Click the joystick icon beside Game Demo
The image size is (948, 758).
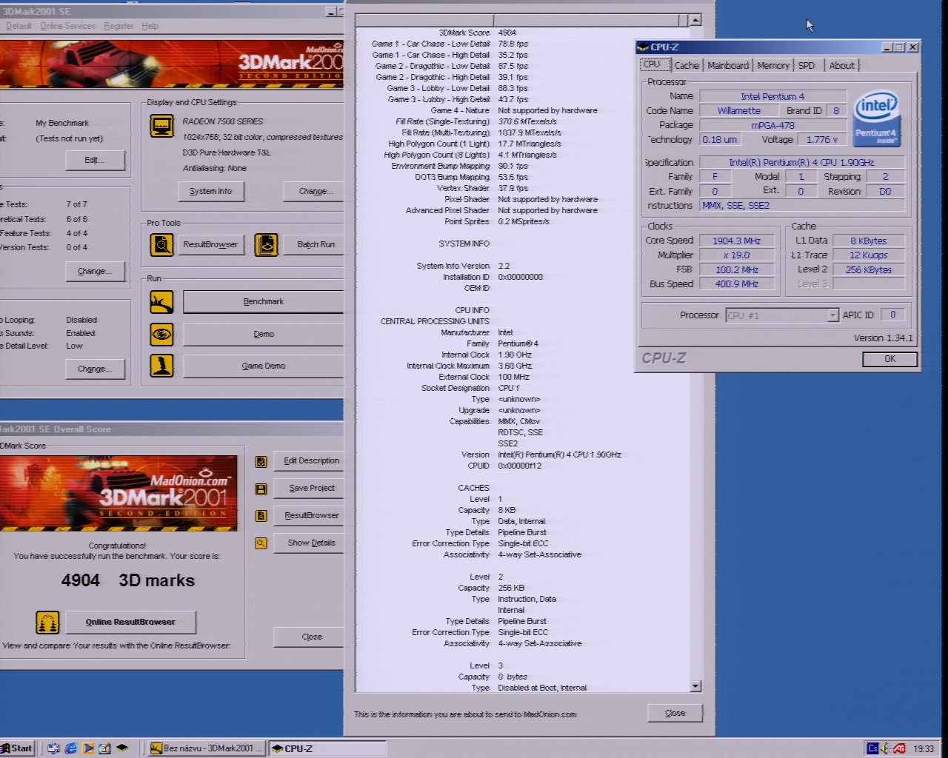click(x=161, y=366)
